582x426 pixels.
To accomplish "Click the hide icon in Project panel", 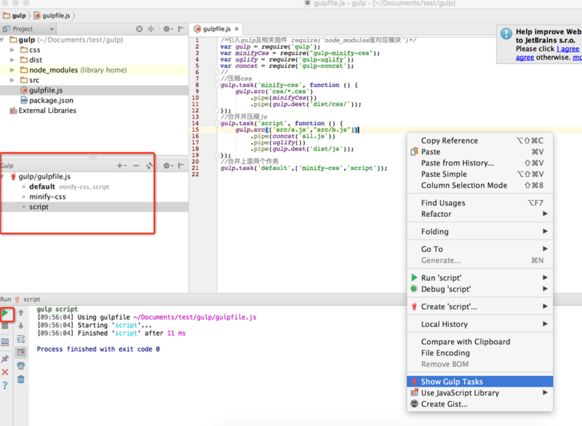I will coord(181,29).
